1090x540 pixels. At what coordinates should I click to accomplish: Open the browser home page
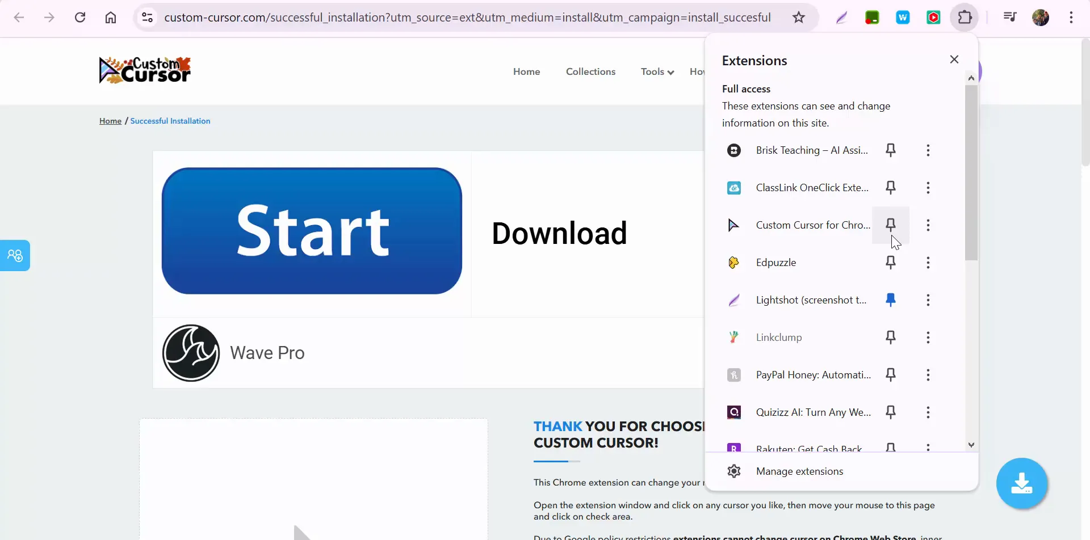(x=111, y=18)
